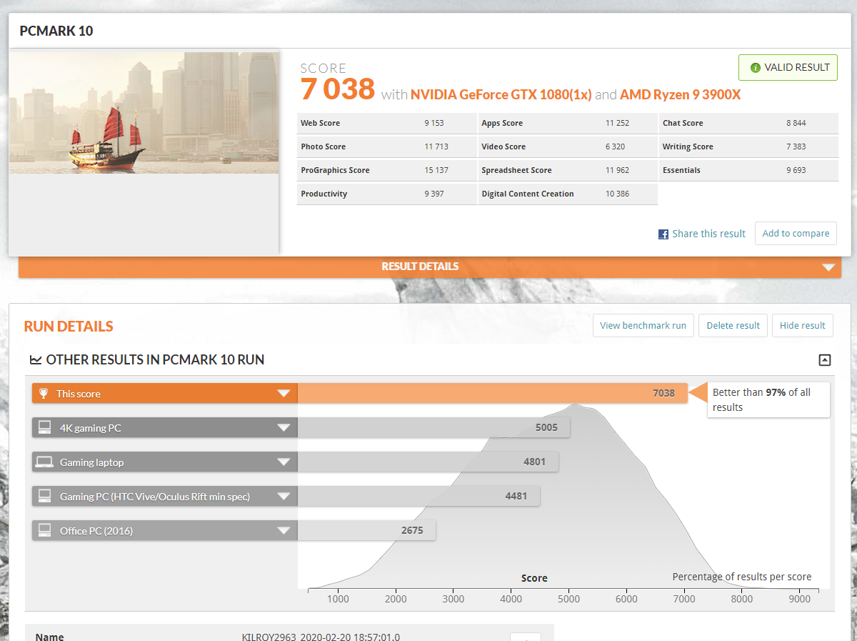Click the Better than 97% of all results callout
This screenshot has height=641, width=857.
768,399
